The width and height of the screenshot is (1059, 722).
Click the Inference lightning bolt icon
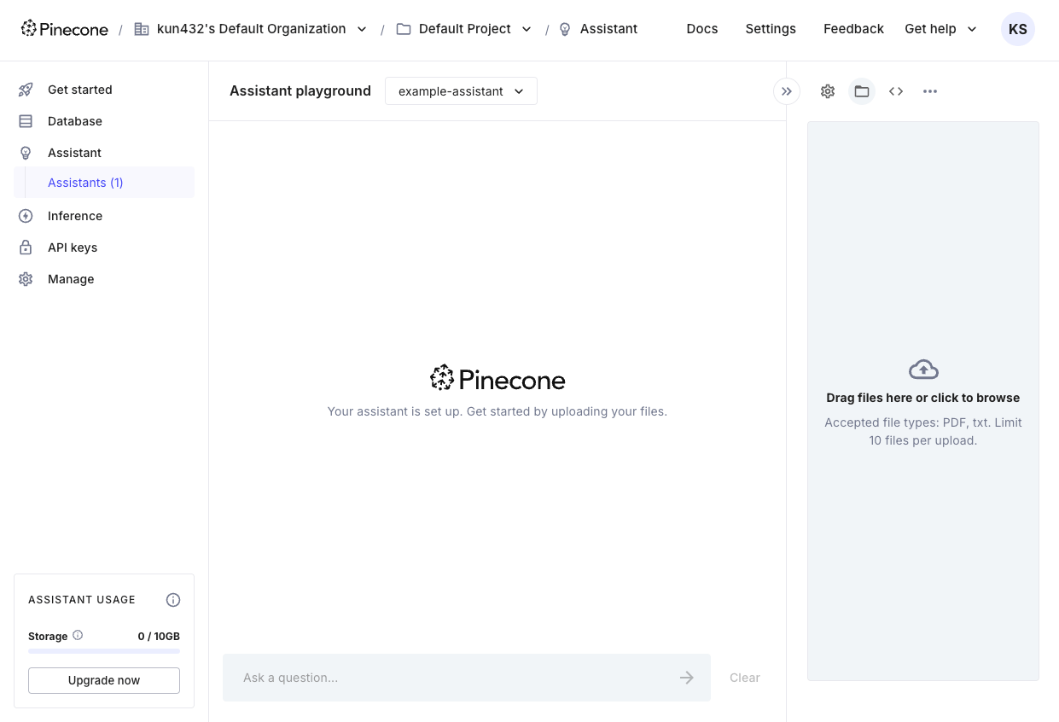[26, 216]
